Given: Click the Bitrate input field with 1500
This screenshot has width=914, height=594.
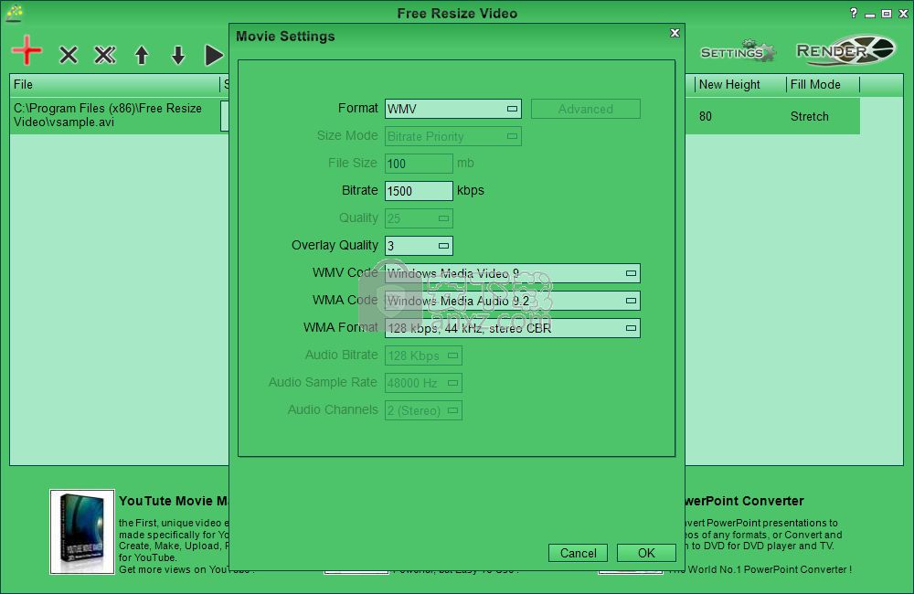Looking at the screenshot, I should tap(419, 191).
